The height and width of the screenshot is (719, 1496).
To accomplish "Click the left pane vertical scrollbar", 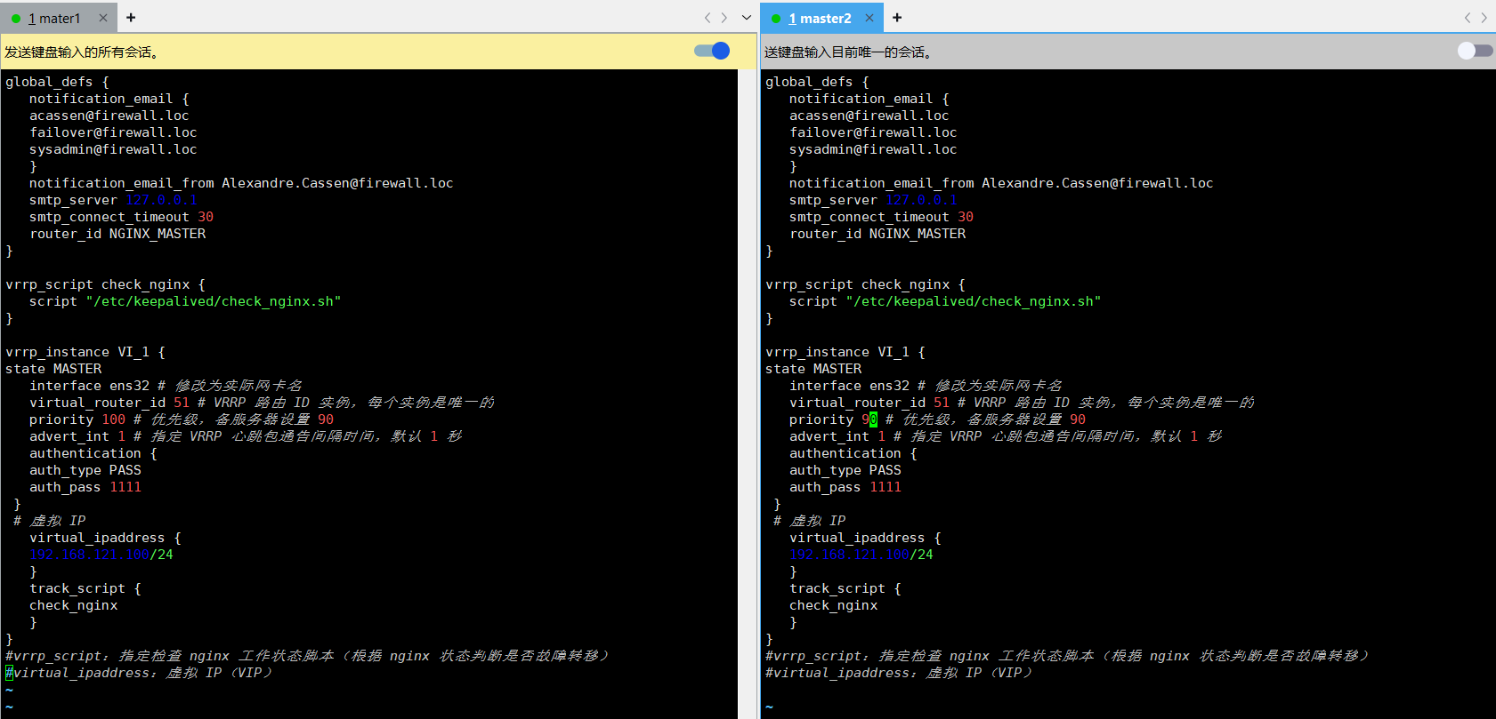I will [748, 394].
